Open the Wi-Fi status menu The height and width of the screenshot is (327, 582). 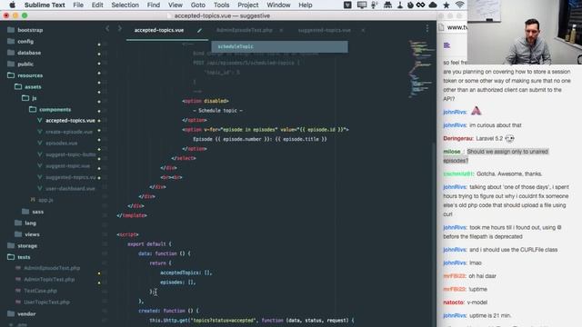[x=459, y=5]
